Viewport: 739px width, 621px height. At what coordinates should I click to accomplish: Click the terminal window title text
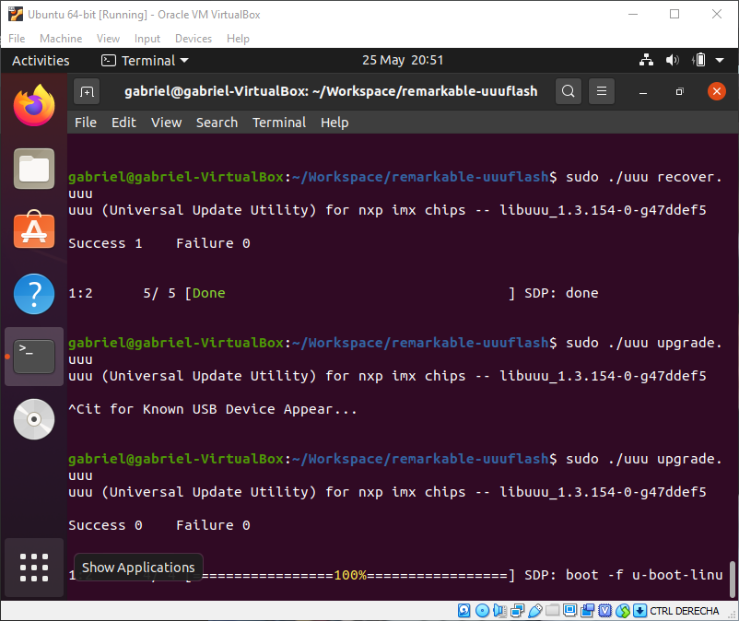[x=331, y=91]
